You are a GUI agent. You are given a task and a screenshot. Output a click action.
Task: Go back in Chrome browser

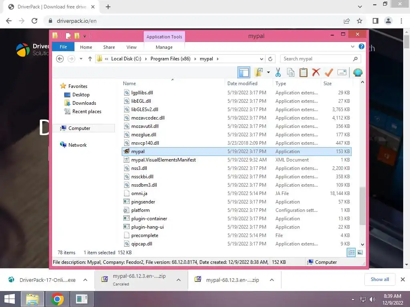coord(9,21)
